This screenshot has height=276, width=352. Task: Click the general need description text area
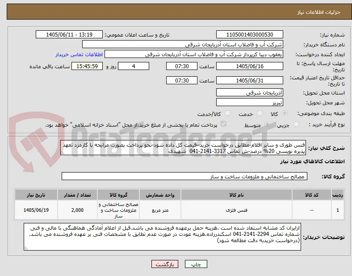(x=183, y=148)
